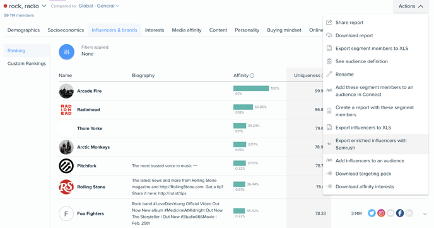
Task: Collapse the Actions dropdown menu
Action: coord(411,6)
